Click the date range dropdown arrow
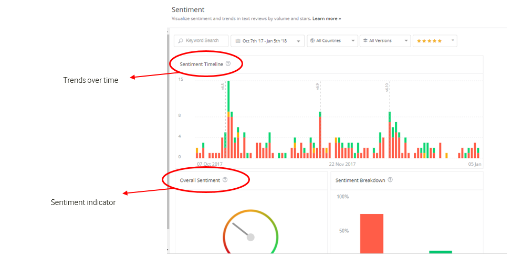 point(299,41)
